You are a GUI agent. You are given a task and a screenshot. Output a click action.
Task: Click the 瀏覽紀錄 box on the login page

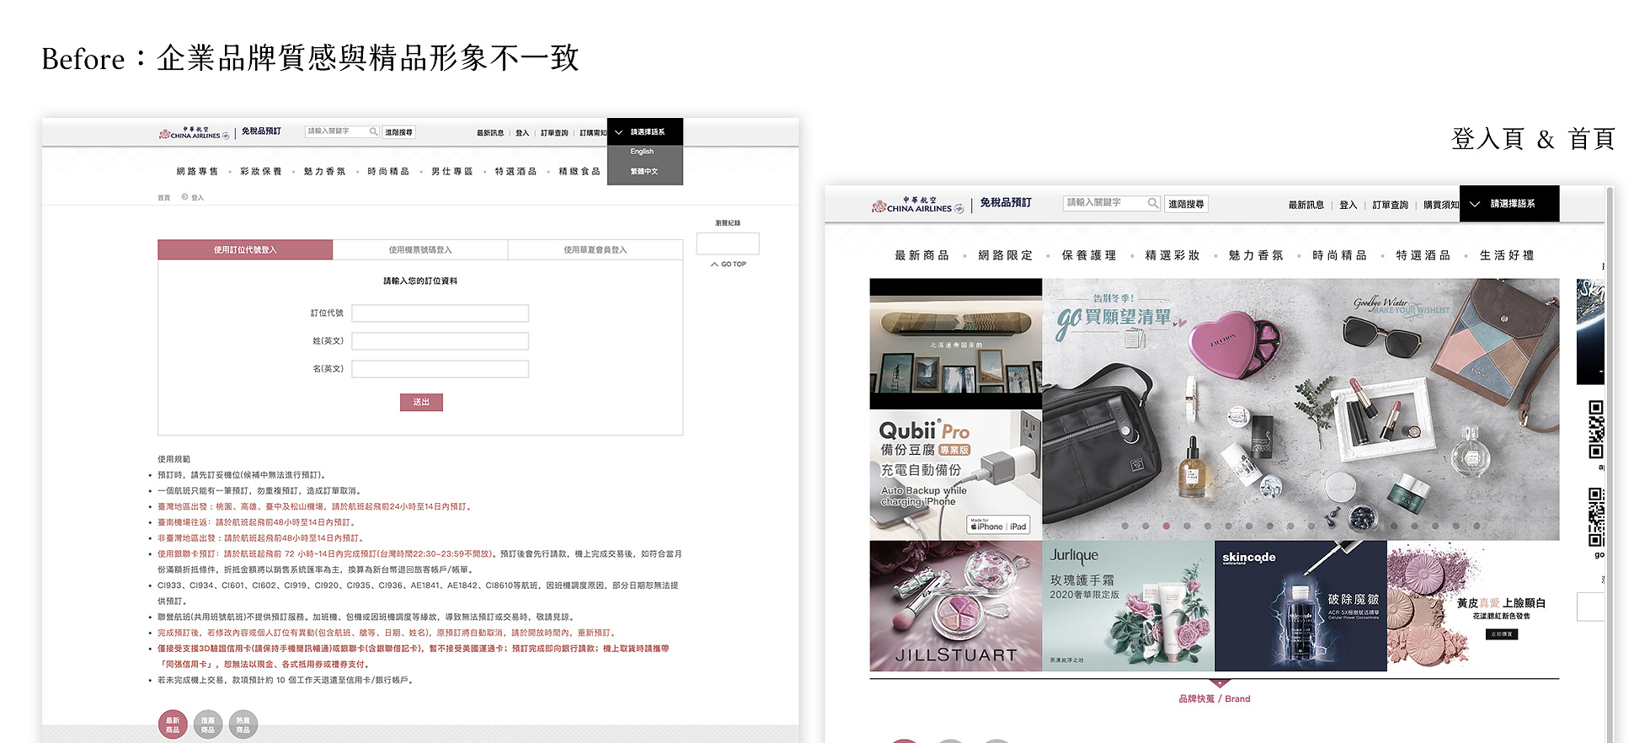point(728,243)
